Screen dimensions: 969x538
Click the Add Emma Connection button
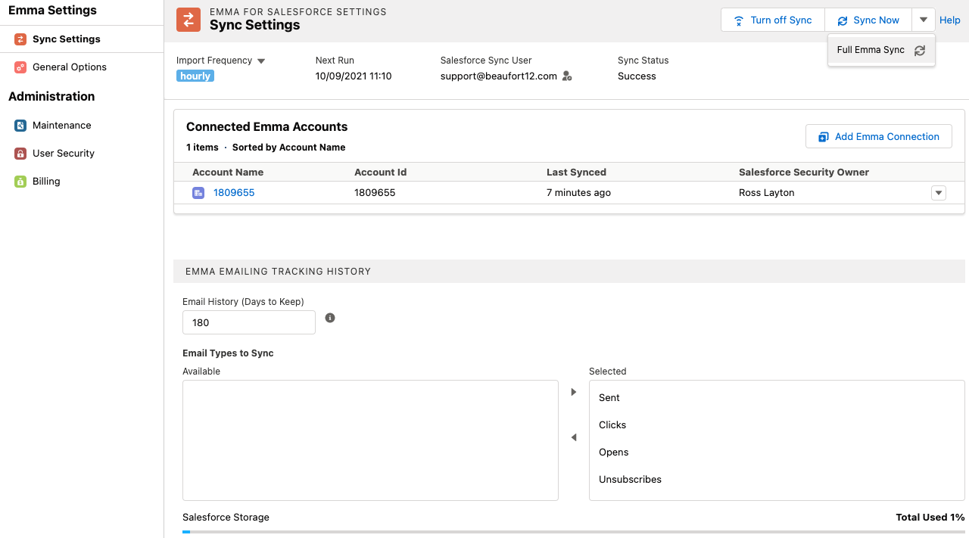879,137
